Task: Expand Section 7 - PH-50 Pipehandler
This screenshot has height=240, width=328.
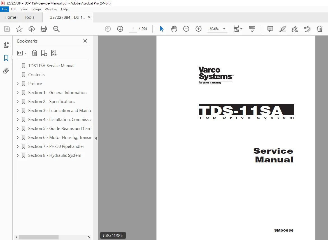Action: click(18, 146)
